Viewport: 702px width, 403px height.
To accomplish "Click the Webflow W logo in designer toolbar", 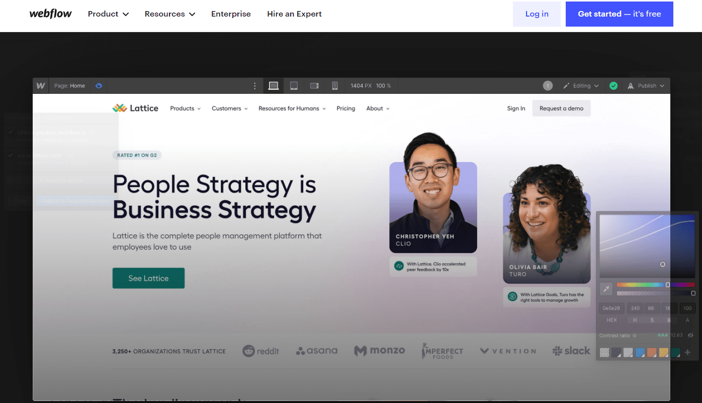I will pos(41,86).
